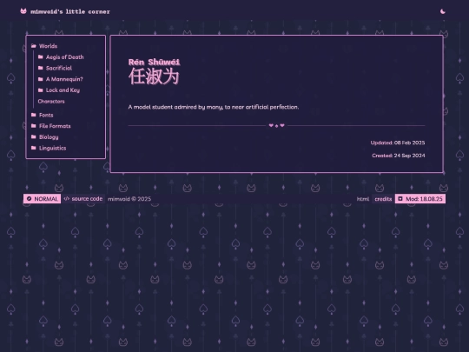Open the A Mannequin? world
The width and height of the screenshot is (469, 352).
pyautogui.click(x=64, y=79)
